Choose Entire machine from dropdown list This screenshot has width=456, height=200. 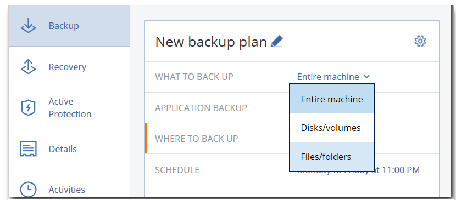332,99
